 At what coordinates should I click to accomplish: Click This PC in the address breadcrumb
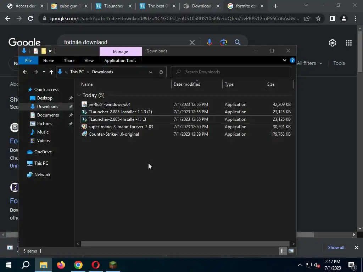[x=77, y=72]
